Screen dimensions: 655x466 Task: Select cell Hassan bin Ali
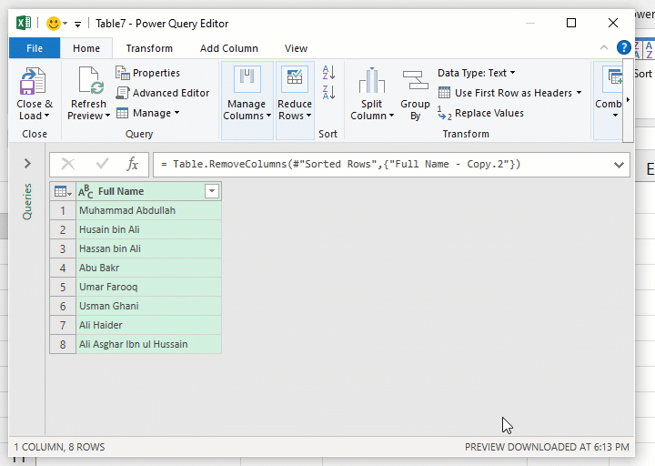click(x=148, y=248)
